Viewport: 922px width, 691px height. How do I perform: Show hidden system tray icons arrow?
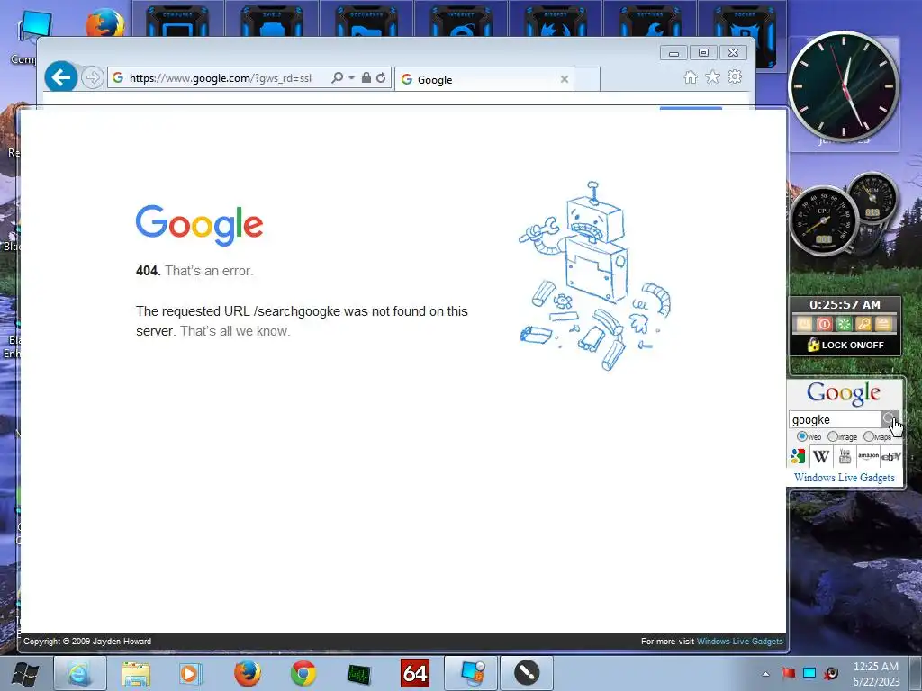[765, 674]
